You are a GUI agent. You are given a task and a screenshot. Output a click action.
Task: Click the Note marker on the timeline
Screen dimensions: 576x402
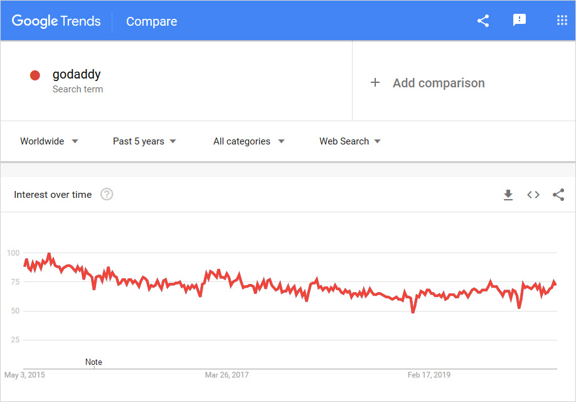[93, 362]
